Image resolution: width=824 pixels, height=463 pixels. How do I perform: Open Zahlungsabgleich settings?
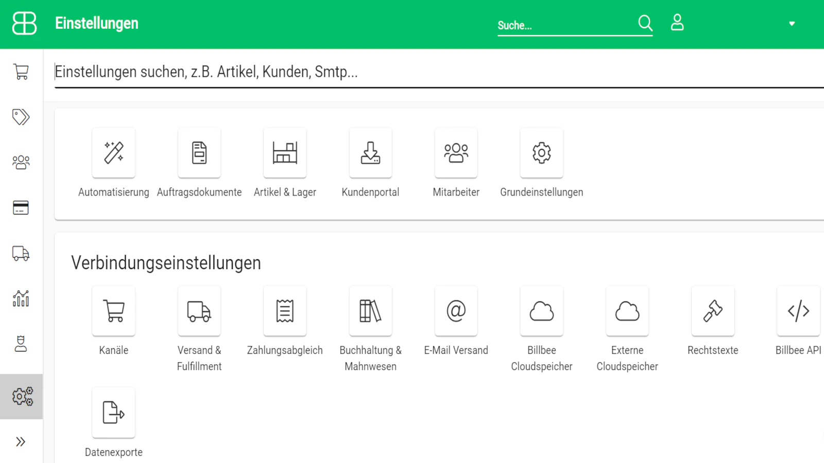[285, 311]
